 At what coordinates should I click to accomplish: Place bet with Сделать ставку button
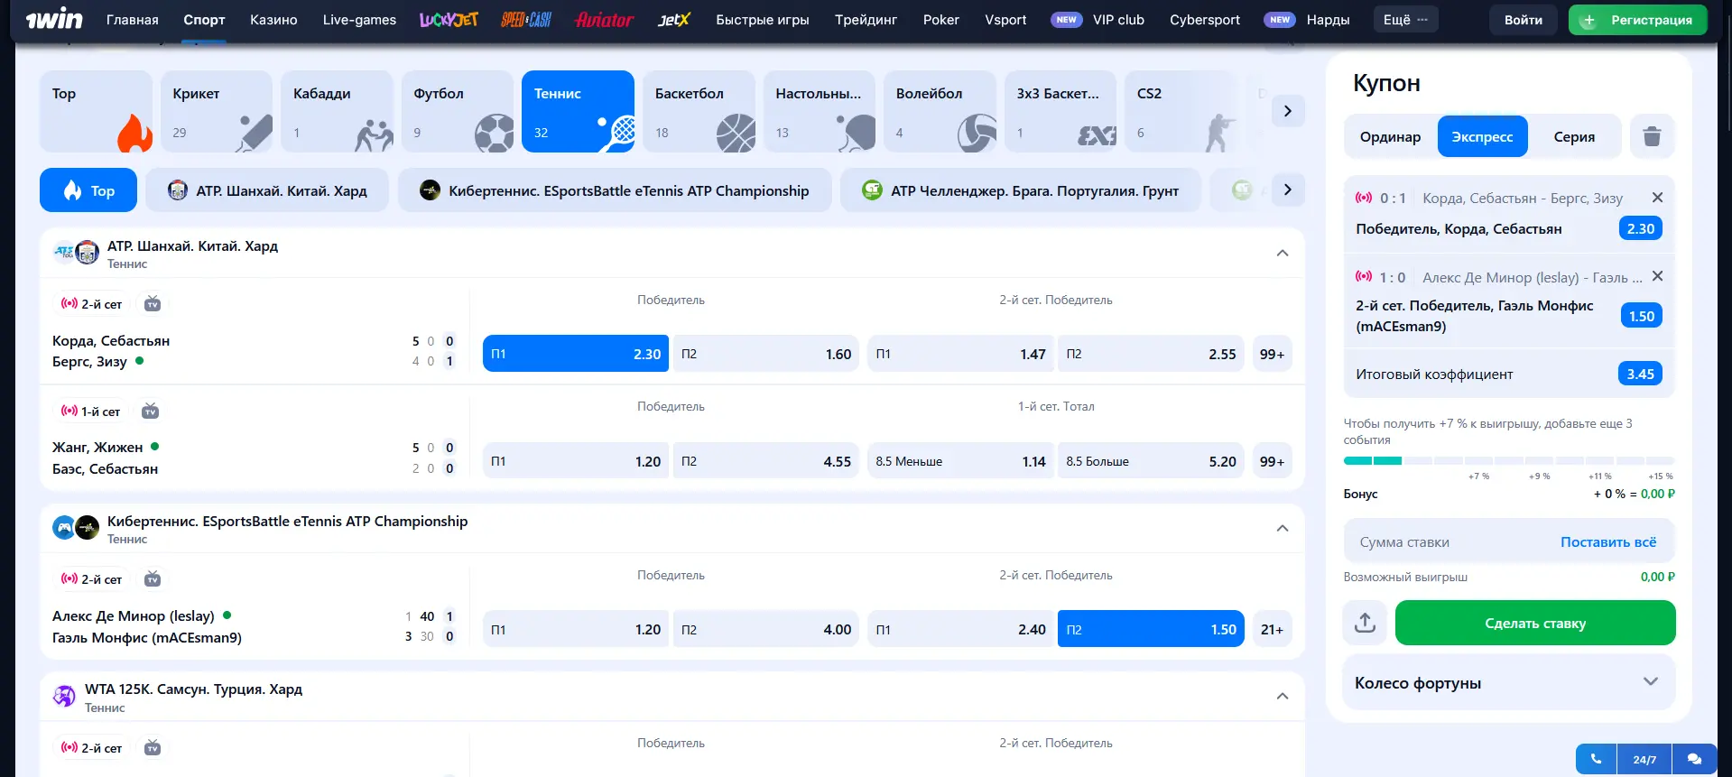pos(1535,623)
